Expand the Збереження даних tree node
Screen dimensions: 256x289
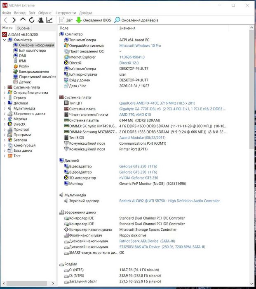[x=5, y=114]
